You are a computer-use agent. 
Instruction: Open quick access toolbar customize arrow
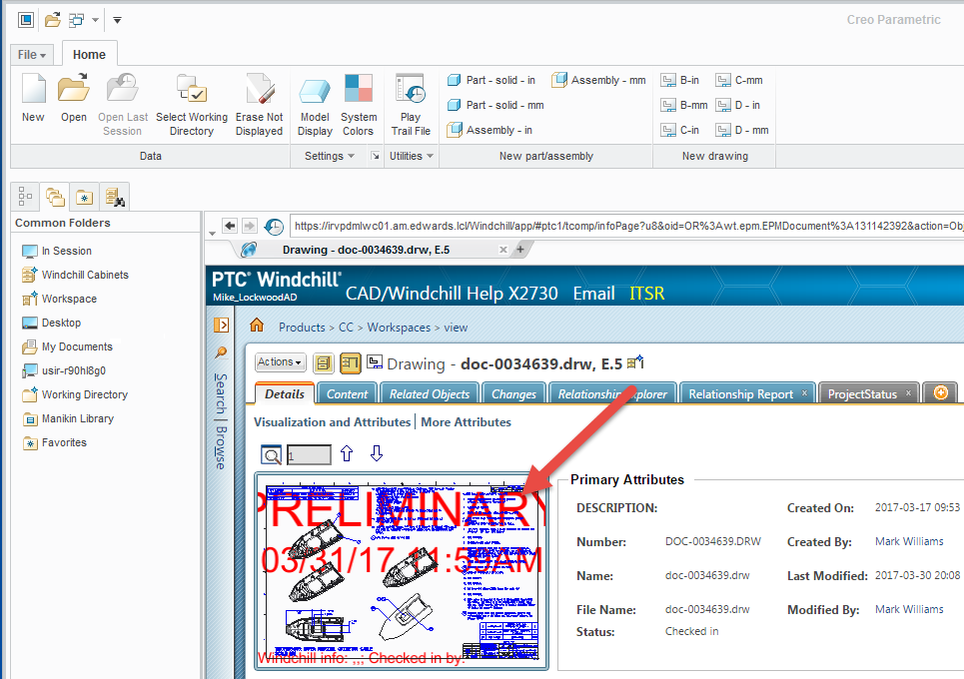point(117,20)
